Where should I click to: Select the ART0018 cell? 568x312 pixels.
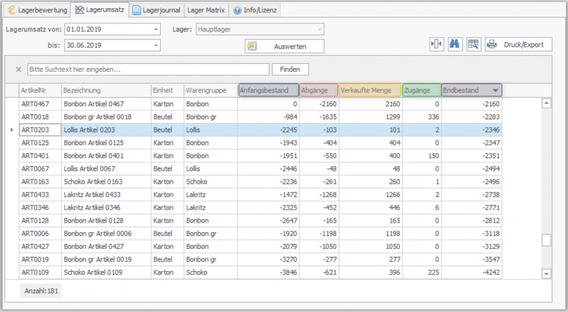[40, 117]
